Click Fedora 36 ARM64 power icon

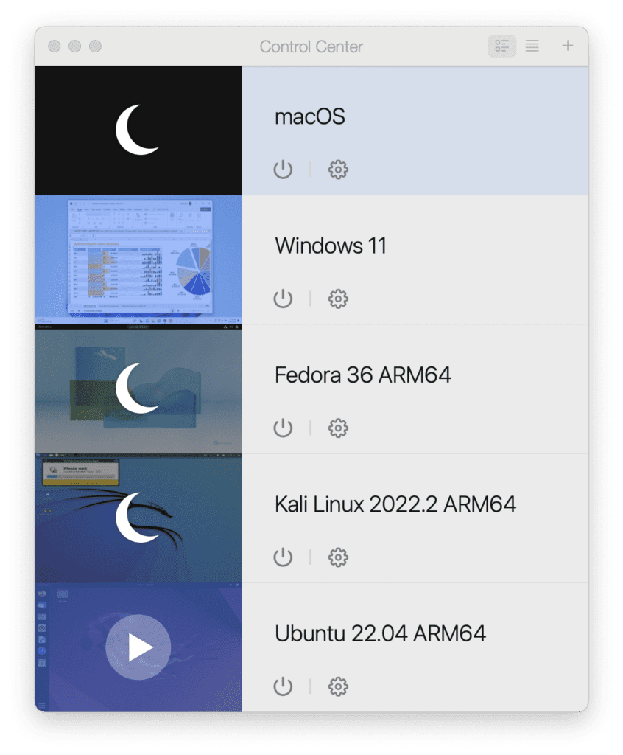point(283,428)
